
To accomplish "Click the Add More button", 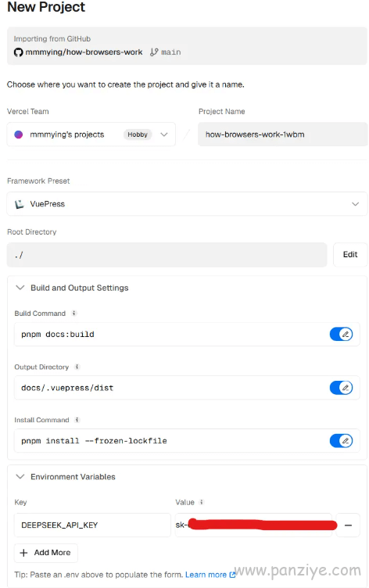I will point(46,553).
